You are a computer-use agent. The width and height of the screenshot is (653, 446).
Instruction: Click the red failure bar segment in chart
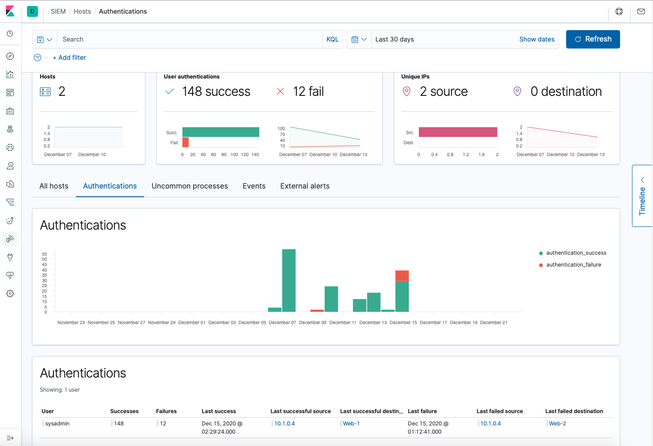(x=402, y=276)
